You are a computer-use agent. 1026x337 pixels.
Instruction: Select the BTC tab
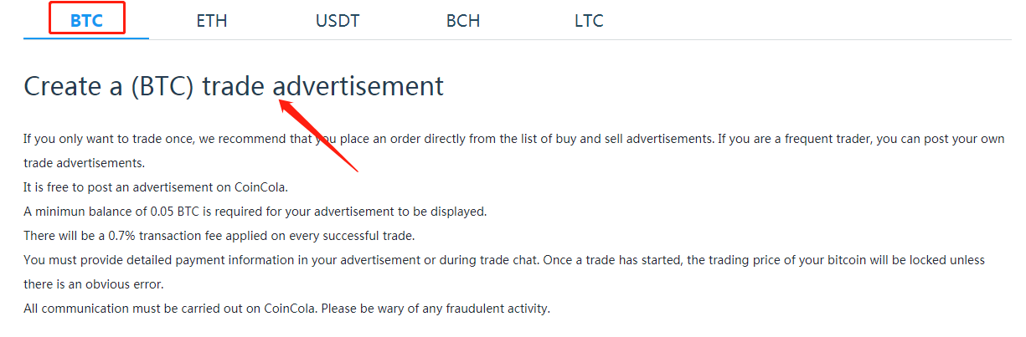(x=86, y=20)
